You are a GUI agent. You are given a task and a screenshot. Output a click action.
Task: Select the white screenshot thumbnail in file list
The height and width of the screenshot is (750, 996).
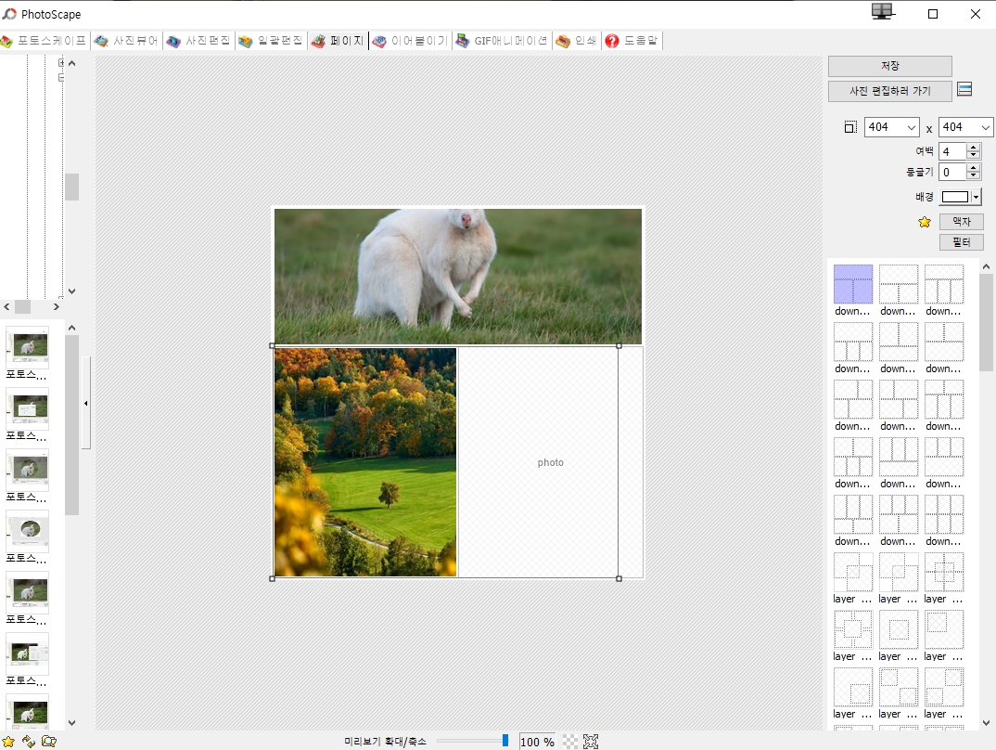coord(27,408)
